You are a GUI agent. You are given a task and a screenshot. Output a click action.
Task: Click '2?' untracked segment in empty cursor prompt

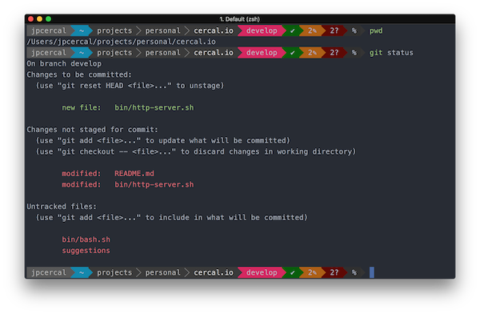(x=334, y=272)
